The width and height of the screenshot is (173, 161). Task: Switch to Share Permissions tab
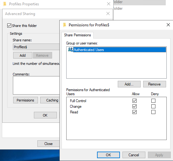pyautogui.click(x=78, y=35)
